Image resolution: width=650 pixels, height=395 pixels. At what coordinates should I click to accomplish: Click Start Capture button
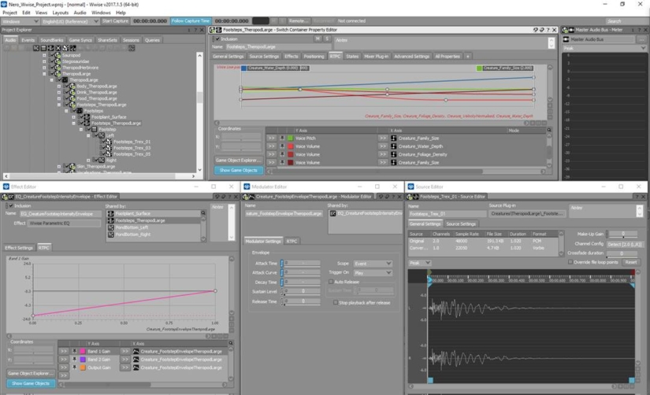coord(115,20)
